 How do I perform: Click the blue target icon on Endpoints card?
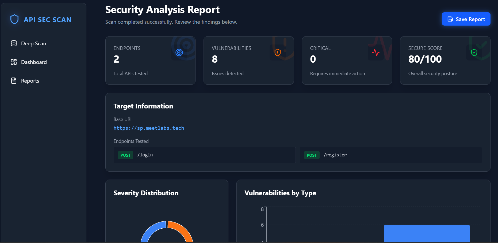click(179, 52)
